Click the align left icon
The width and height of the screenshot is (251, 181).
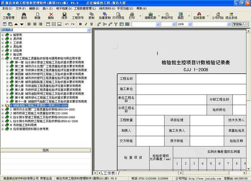click(x=29, y=24)
